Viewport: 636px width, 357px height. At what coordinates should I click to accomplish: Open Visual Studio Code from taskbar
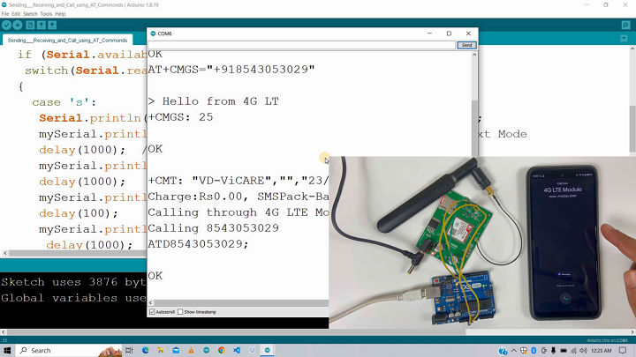point(237,350)
